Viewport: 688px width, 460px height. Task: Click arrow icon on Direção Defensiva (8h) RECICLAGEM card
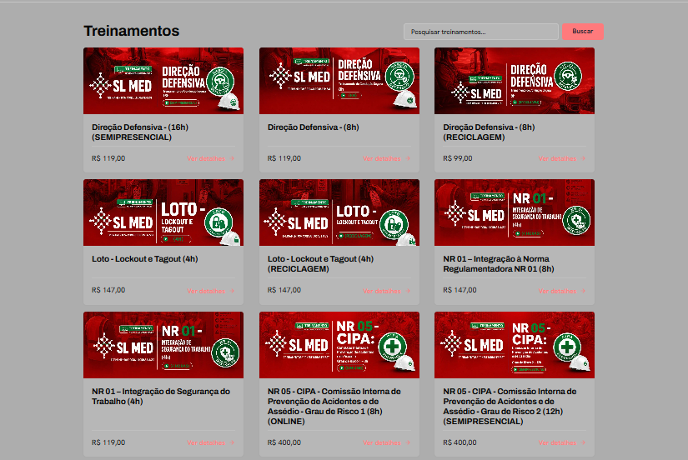pos(583,158)
